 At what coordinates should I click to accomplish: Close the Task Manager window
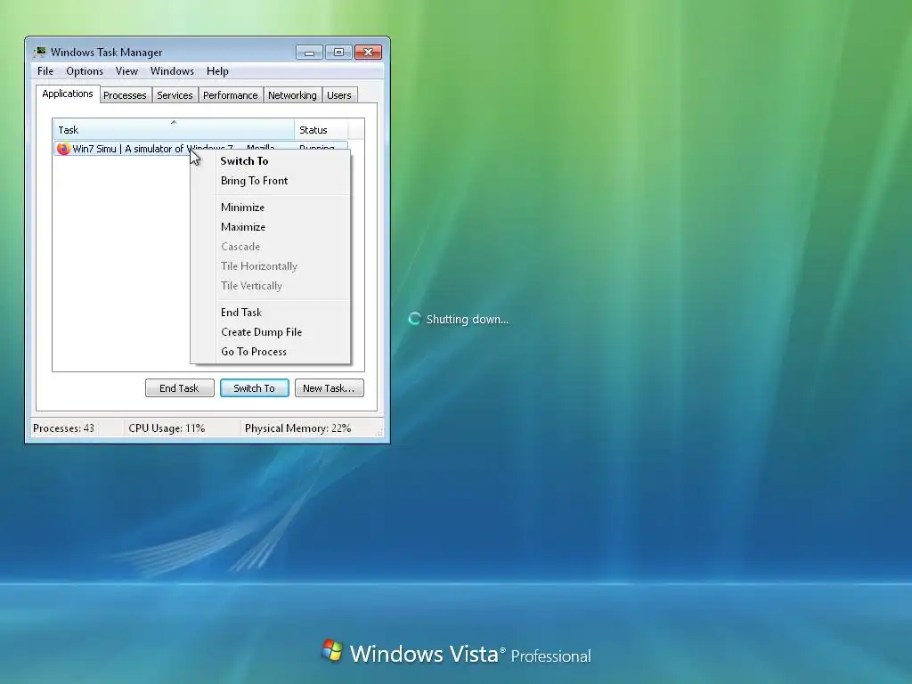point(368,53)
